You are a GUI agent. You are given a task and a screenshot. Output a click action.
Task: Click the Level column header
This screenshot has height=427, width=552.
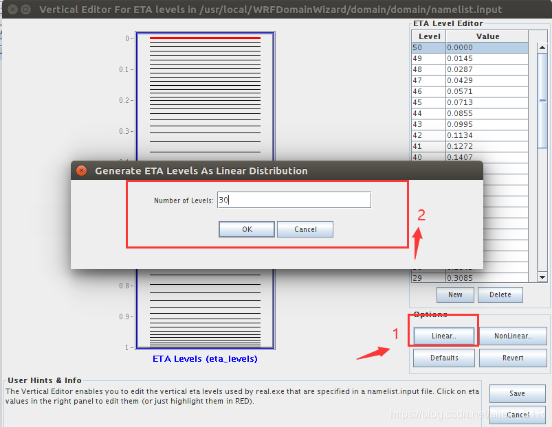pyautogui.click(x=429, y=36)
